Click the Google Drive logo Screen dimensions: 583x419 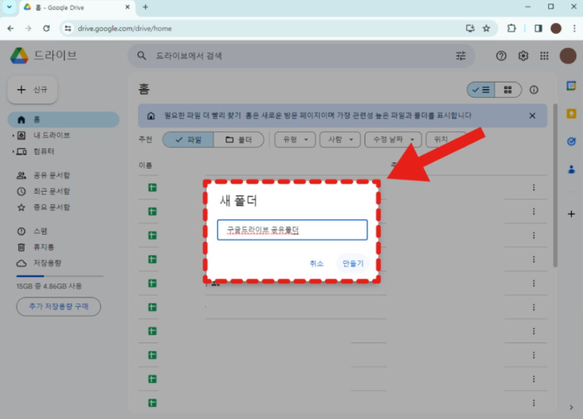point(19,55)
